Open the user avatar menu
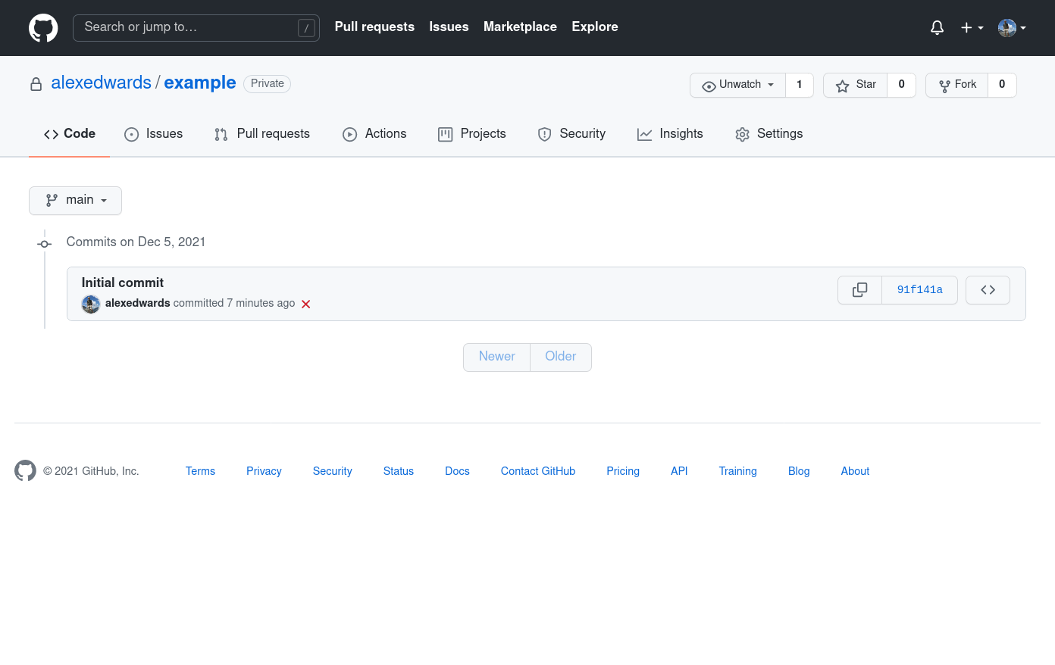1055x665 pixels. pyautogui.click(x=1012, y=28)
